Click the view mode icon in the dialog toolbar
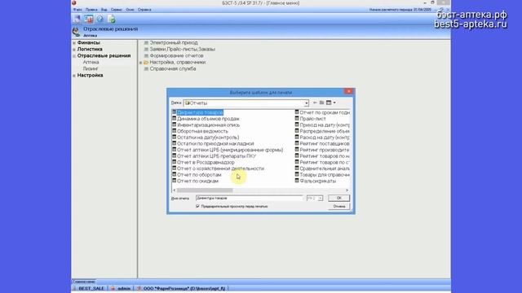Screen dimensions: 522x293 (329, 103)
